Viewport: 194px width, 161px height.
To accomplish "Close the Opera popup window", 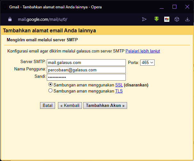I will pyautogui.click(x=187, y=7).
